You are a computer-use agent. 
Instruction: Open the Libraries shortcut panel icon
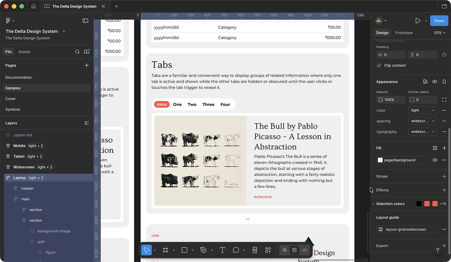point(87,52)
